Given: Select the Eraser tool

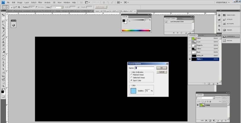Looking at the screenshot, I should click(3, 49).
